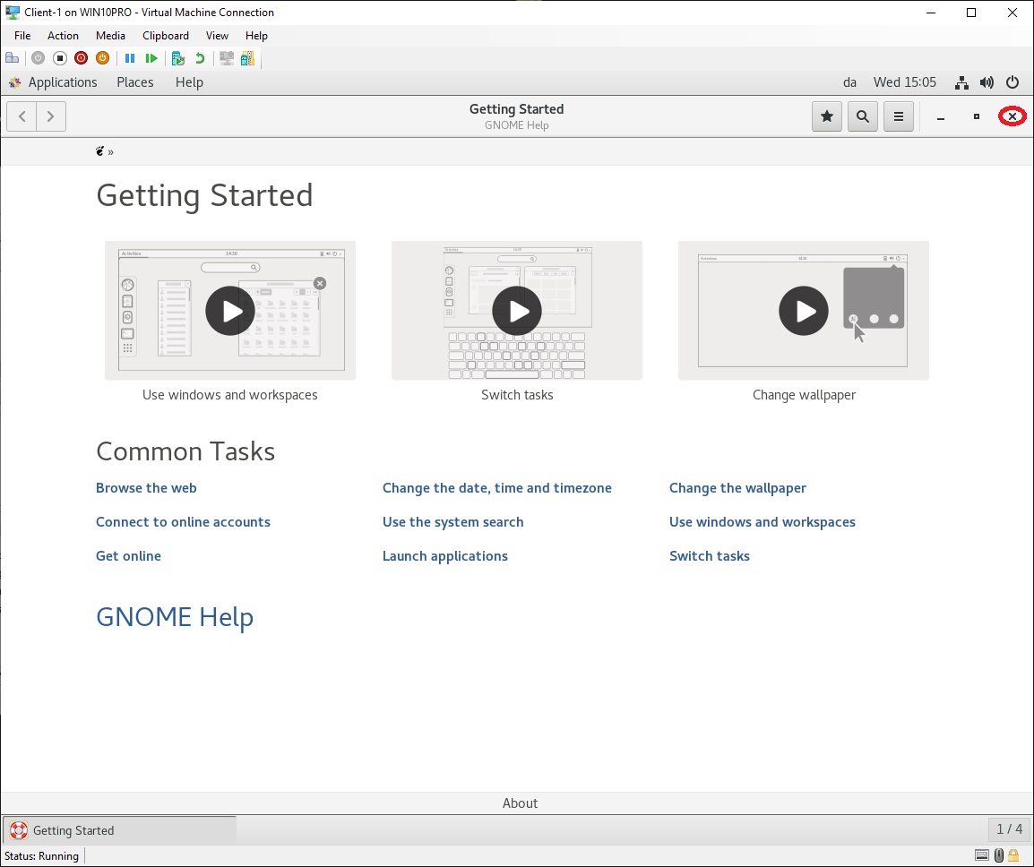Open the 'Switch tasks' link under Common Tasks
This screenshot has height=867, width=1034.
710,556
